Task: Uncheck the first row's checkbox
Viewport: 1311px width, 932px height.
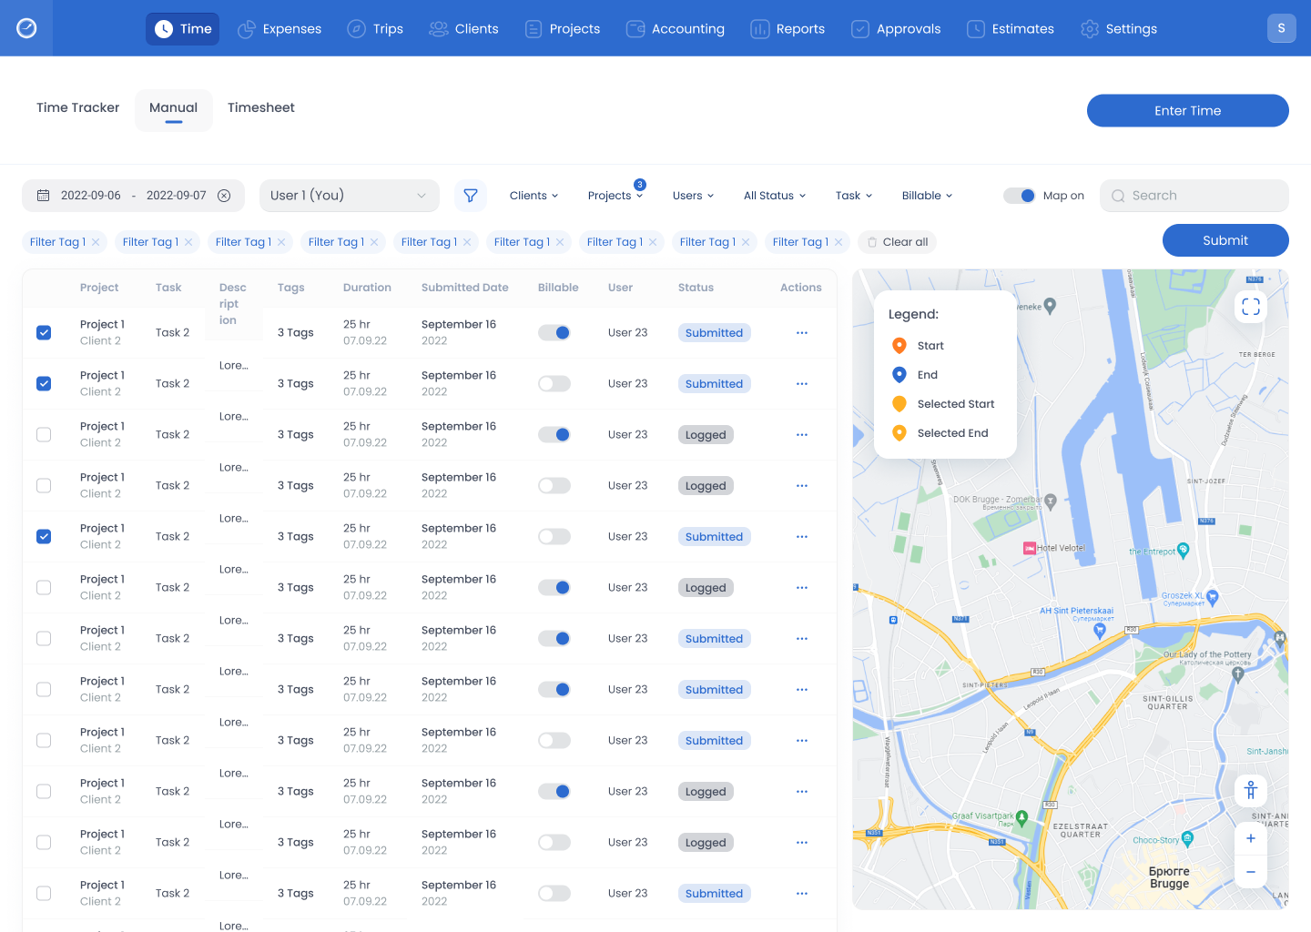Action: [44, 333]
